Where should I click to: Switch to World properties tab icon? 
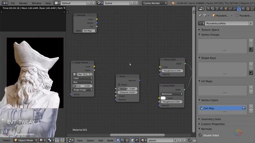pyautogui.click(x=222, y=9)
